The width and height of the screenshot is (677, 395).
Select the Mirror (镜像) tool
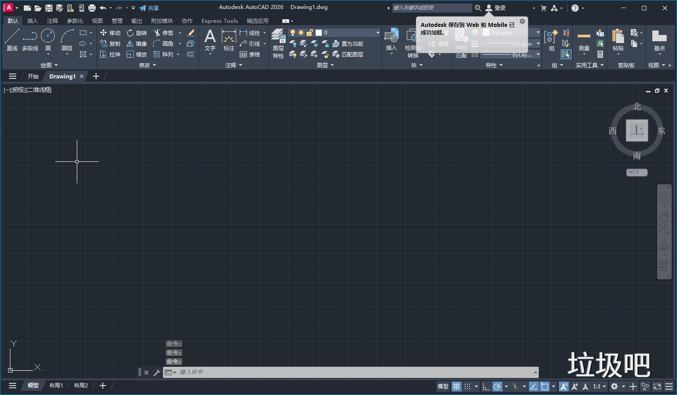(x=137, y=43)
